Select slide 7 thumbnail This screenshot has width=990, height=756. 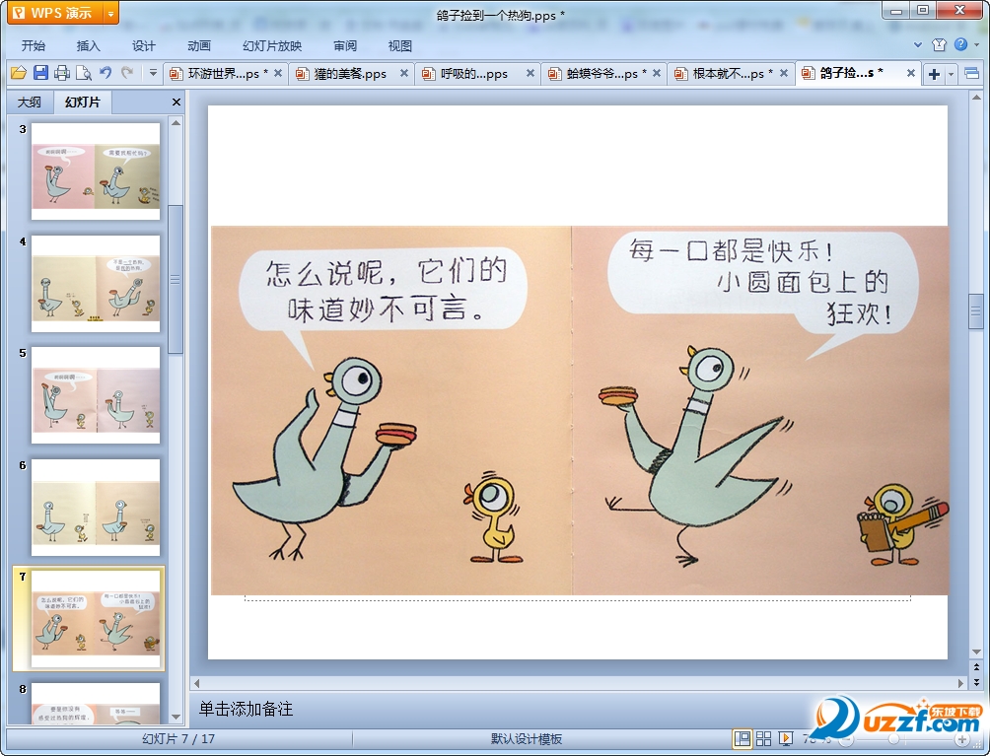(96, 619)
